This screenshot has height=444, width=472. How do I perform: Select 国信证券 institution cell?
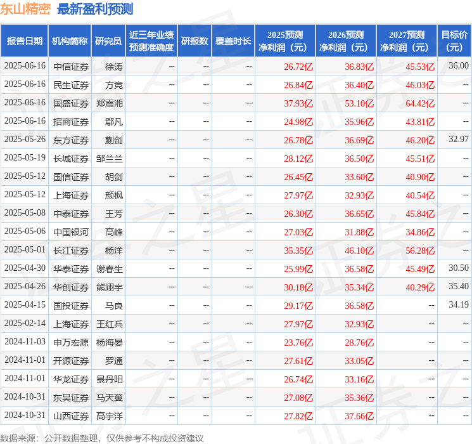pos(71,177)
